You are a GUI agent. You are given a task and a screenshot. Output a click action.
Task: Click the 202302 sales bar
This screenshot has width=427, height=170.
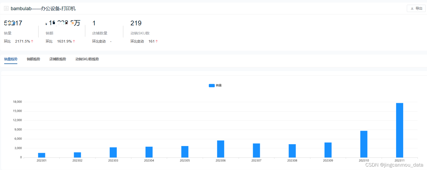coord(77,155)
